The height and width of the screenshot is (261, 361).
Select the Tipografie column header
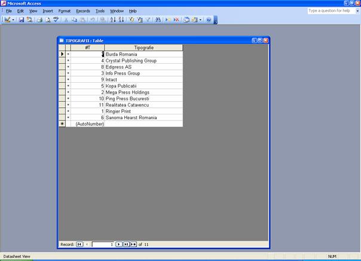pos(143,48)
